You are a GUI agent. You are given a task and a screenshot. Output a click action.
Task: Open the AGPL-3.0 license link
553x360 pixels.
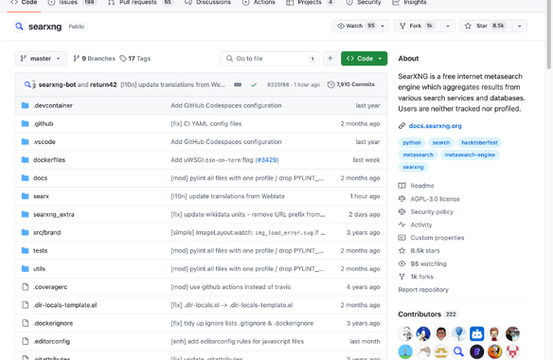(429, 199)
